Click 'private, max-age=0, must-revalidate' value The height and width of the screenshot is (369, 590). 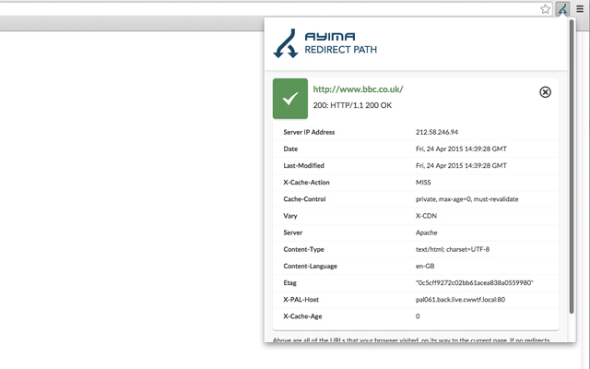click(x=467, y=199)
